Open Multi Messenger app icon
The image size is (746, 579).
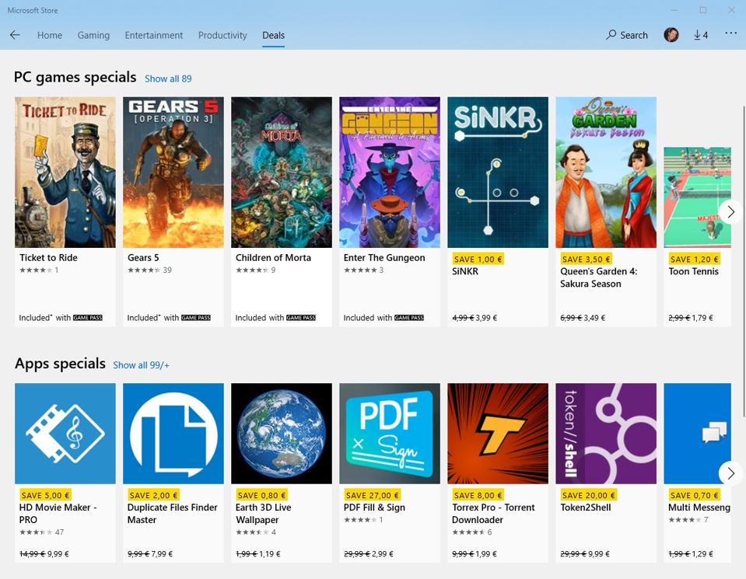(697, 434)
